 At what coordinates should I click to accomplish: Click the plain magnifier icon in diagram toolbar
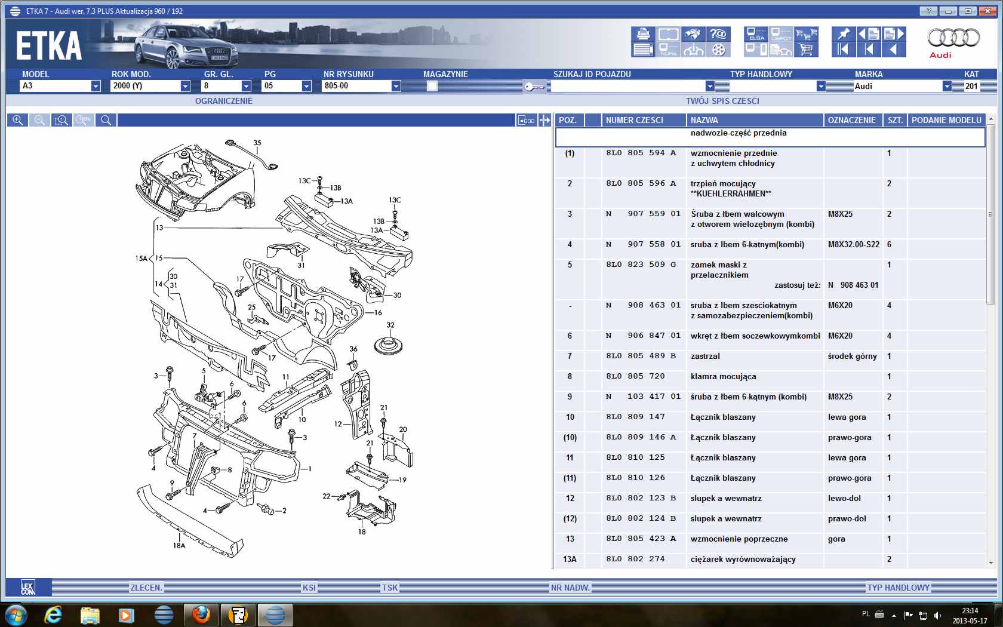click(106, 120)
